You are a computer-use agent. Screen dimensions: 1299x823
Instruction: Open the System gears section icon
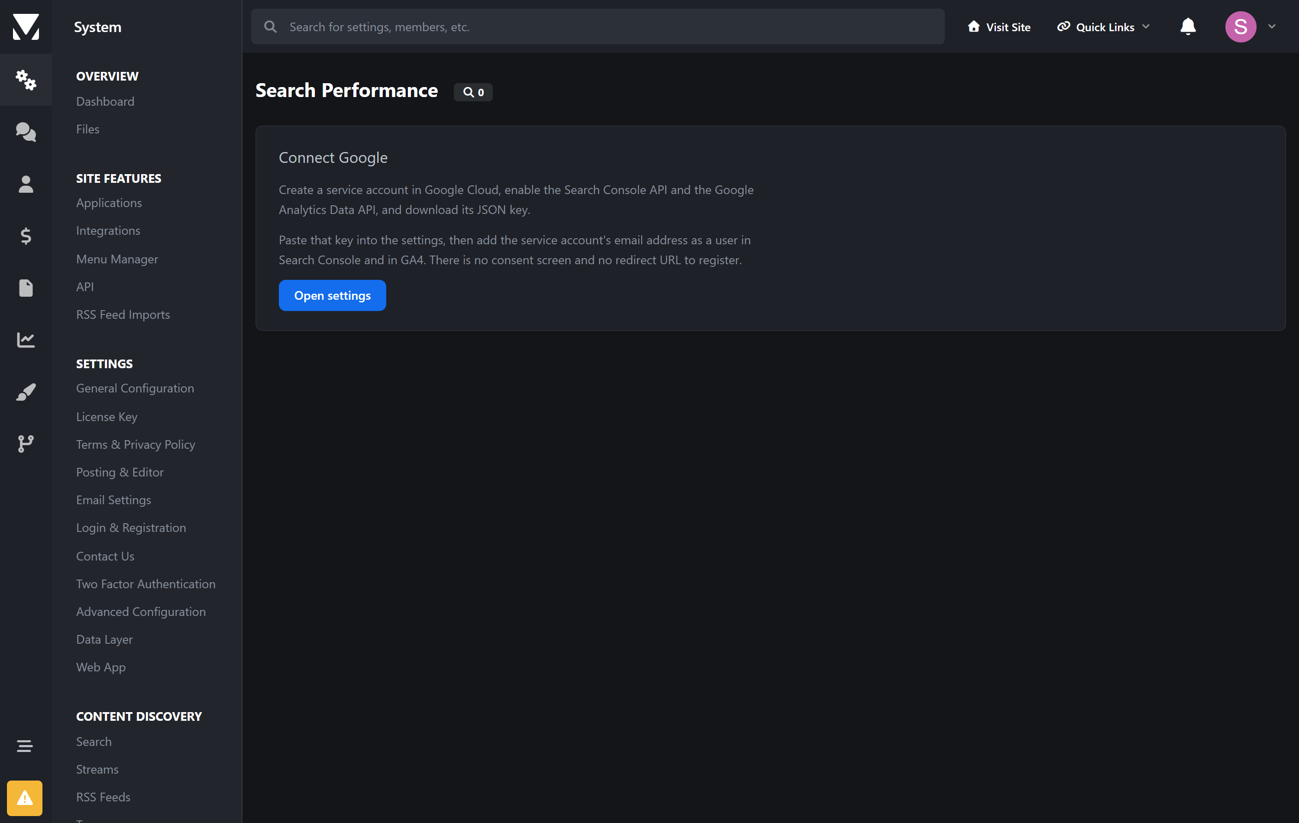[26, 80]
